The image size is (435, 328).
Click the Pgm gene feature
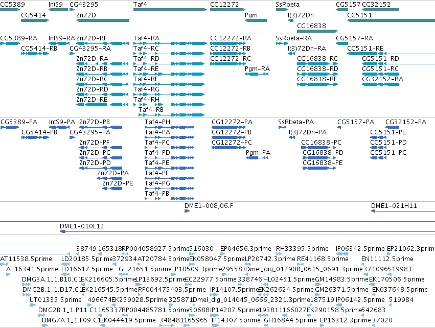point(256,20)
